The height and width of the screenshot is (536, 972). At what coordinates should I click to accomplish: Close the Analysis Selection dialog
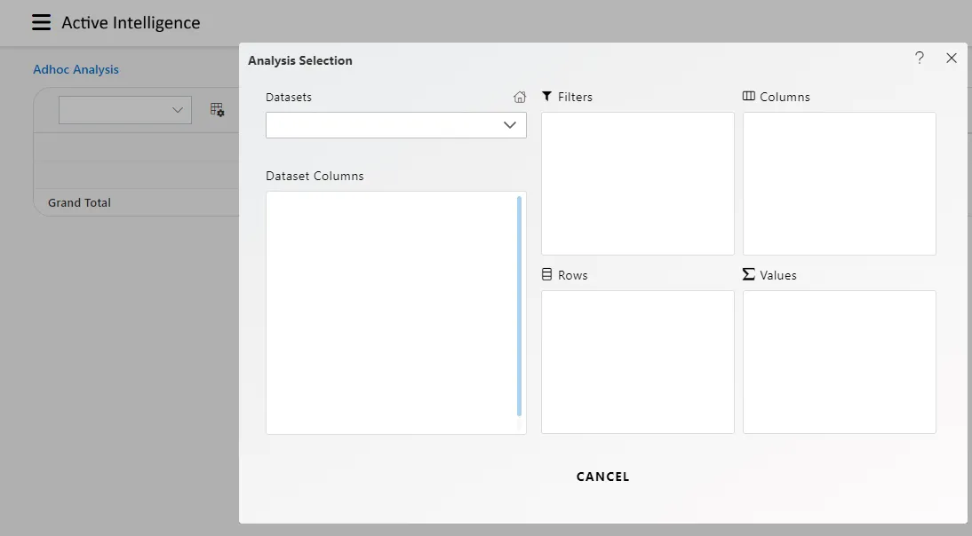[952, 58]
